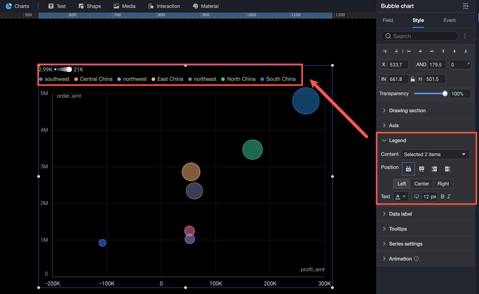Select Right legend alignment
The height and width of the screenshot is (294, 479).
coord(443,184)
